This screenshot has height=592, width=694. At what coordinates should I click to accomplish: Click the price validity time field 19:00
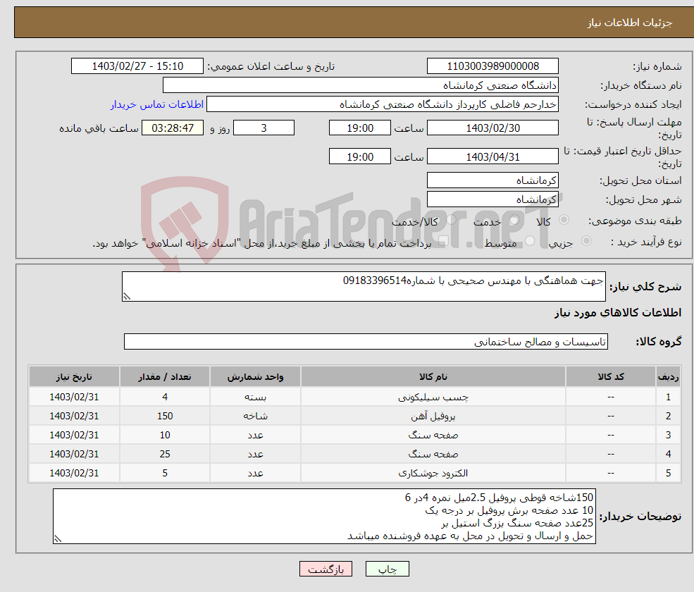360,156
